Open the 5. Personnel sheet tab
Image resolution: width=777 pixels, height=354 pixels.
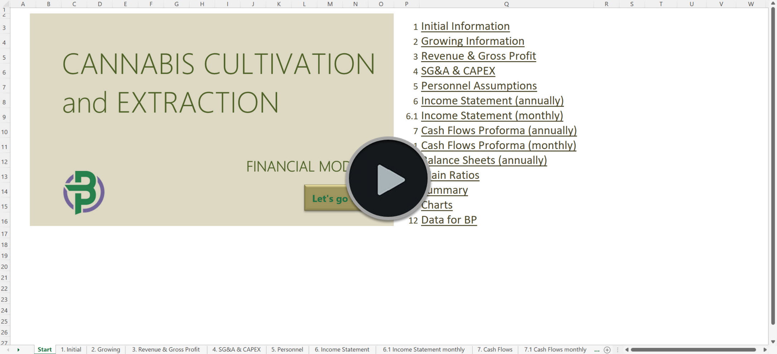[287, 350]
